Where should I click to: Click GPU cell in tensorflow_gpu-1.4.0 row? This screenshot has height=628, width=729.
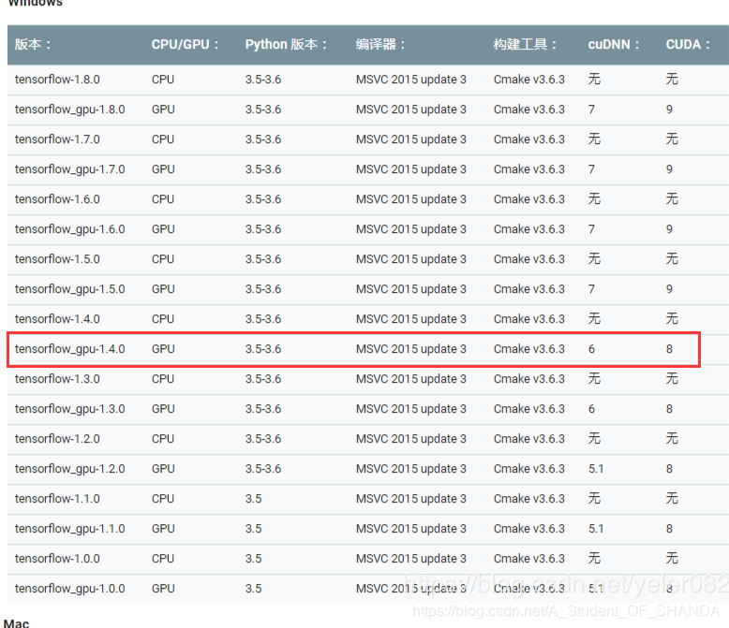point(163,349)
